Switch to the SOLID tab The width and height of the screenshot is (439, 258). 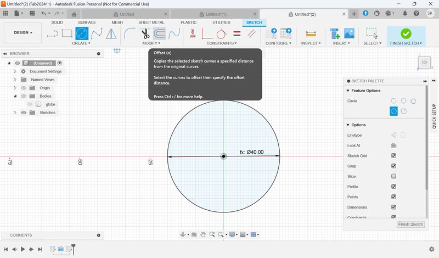57,23
